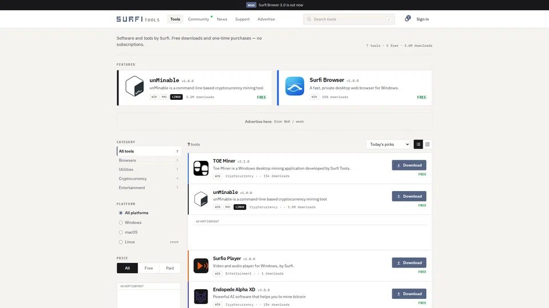549x308 pixels.
Task: Click the TOE Miner app icon
Action: pos(201,168)
